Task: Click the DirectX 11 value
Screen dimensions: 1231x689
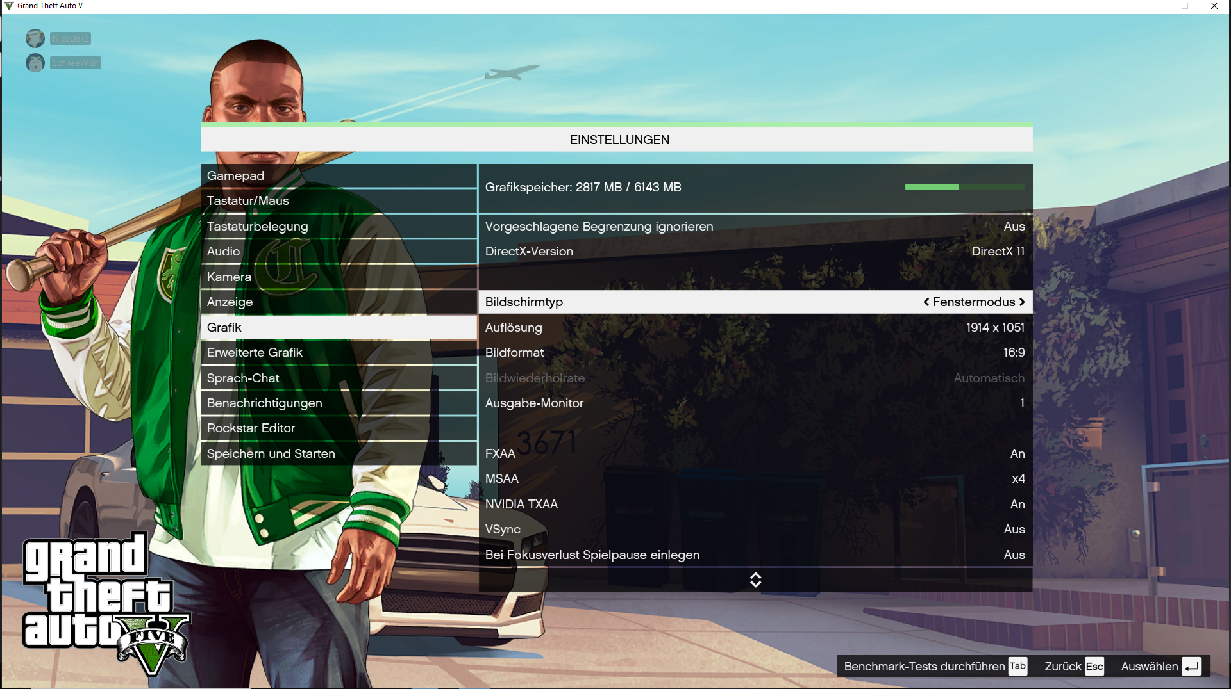Action: click(998, 252)
